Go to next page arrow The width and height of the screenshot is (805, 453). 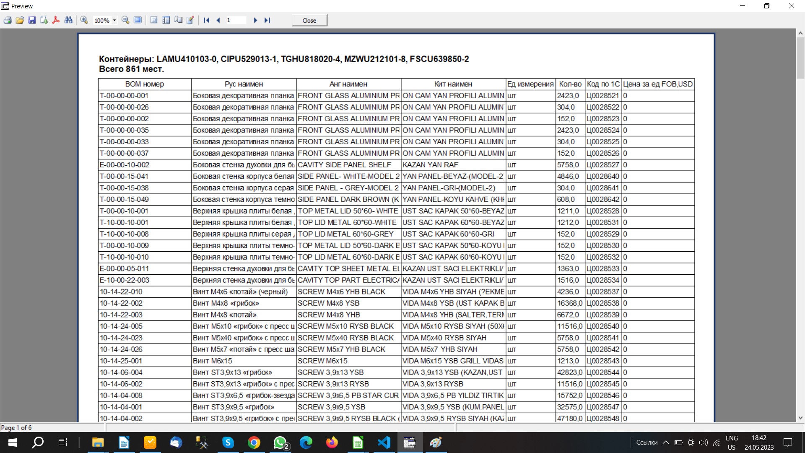point(255,20)
